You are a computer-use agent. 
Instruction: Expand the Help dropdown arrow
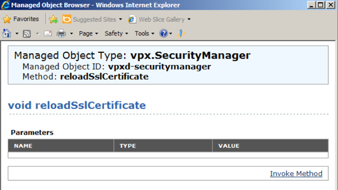(171, 34)
